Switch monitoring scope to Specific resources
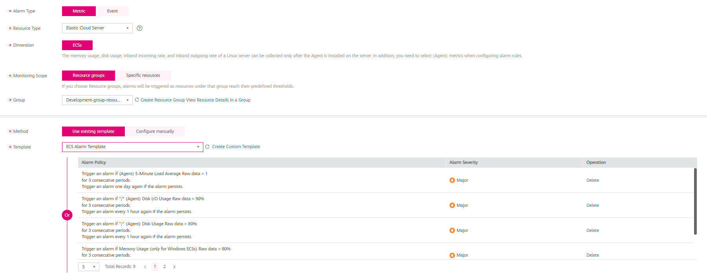707x277 pixels. pyautogui.click(x=143, y=76)
